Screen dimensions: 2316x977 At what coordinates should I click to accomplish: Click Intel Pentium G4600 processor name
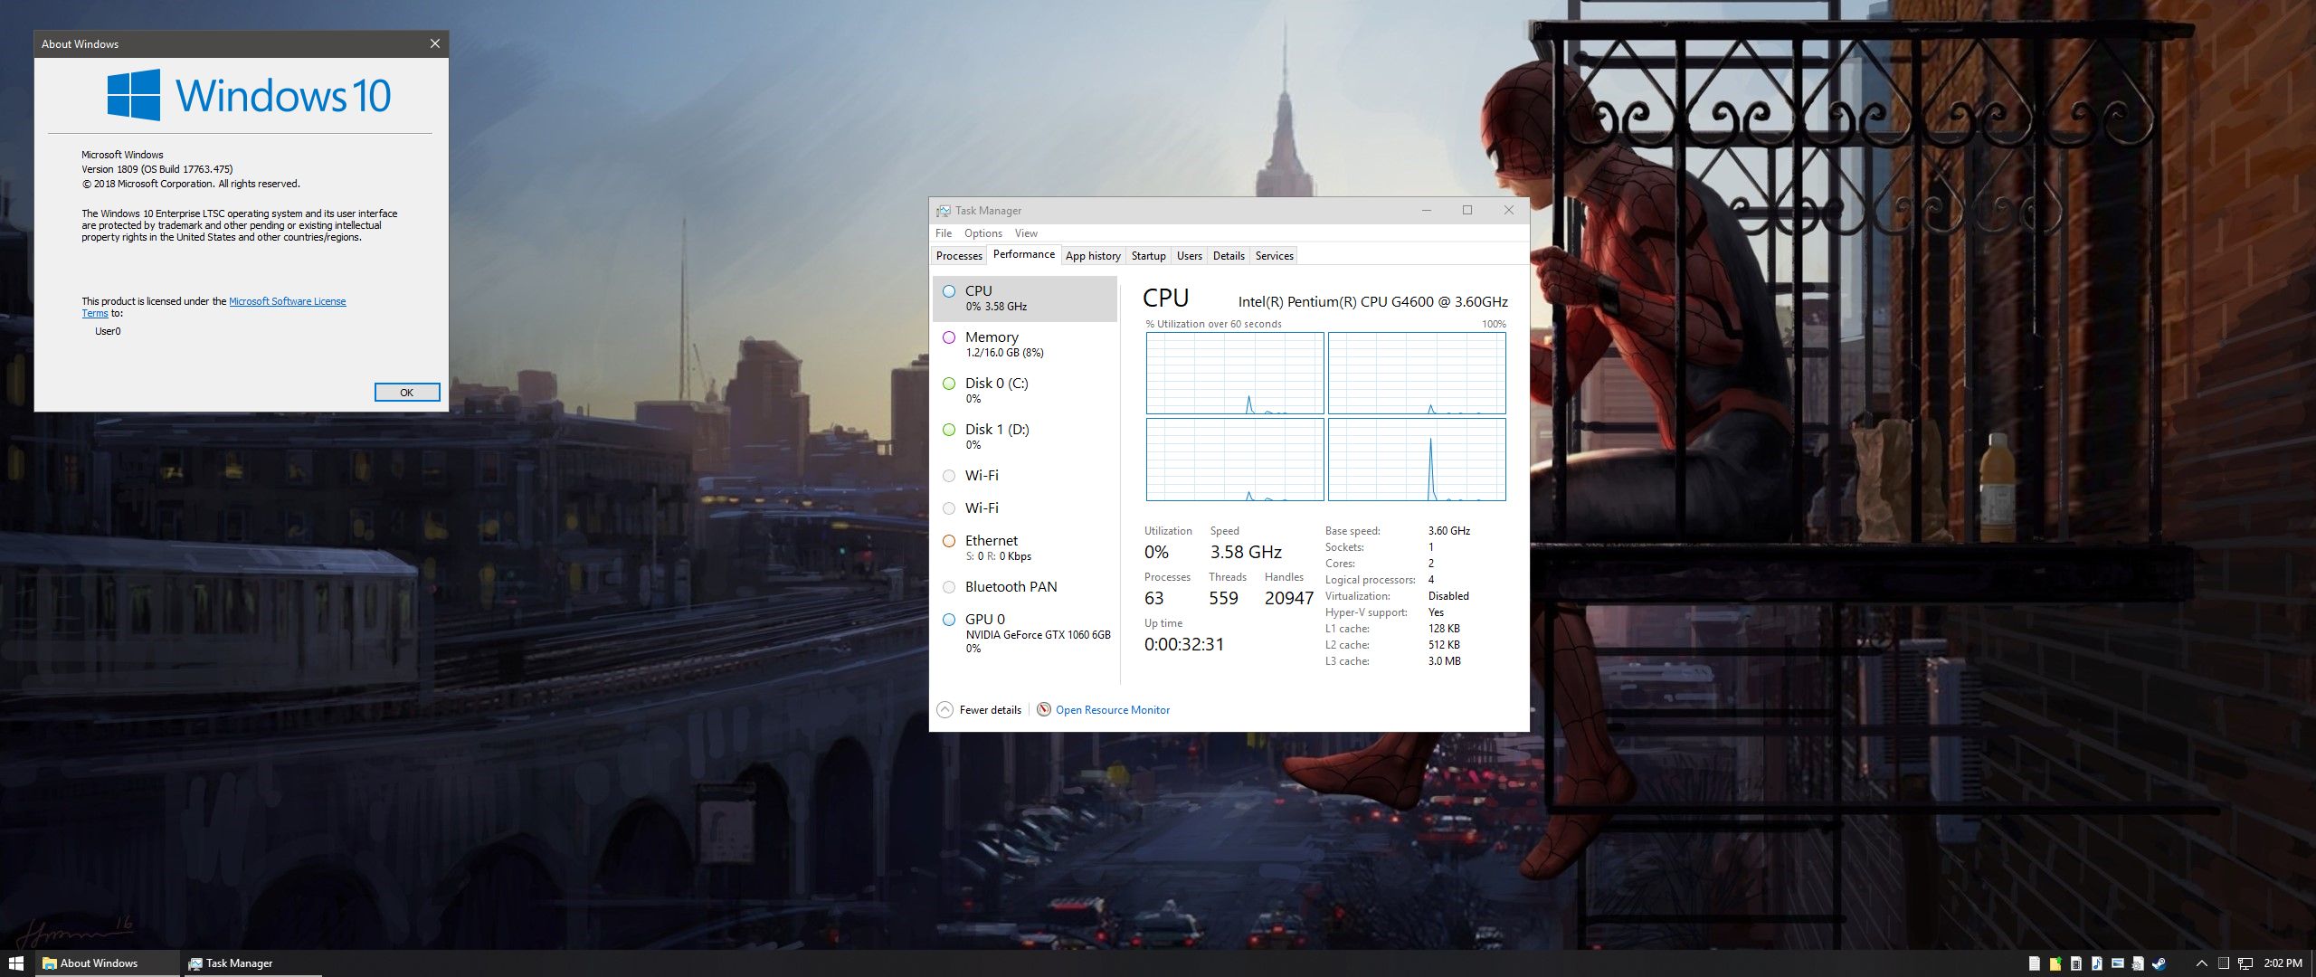coord(1372,302)
